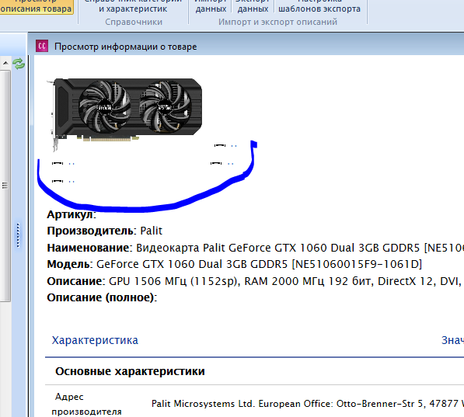
Task: Click the left scrollbar up arrow
Action: [x=5, y=63]
